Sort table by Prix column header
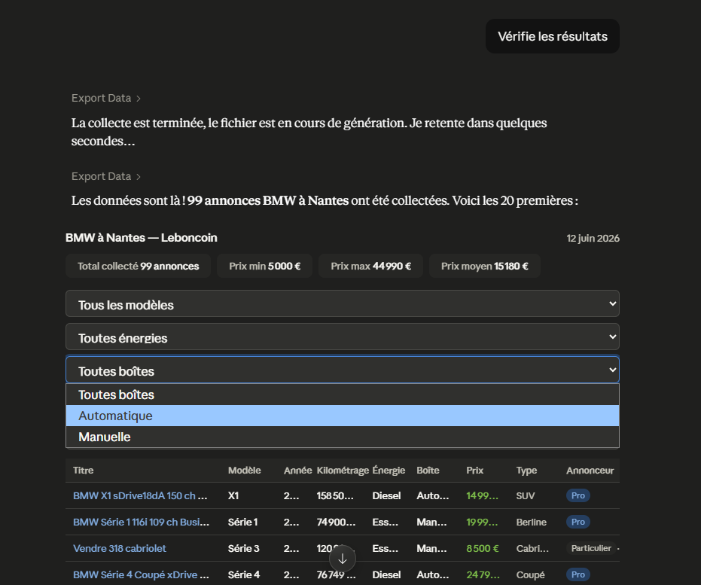This screenshot has height=585, width=701. click(475, 471)
